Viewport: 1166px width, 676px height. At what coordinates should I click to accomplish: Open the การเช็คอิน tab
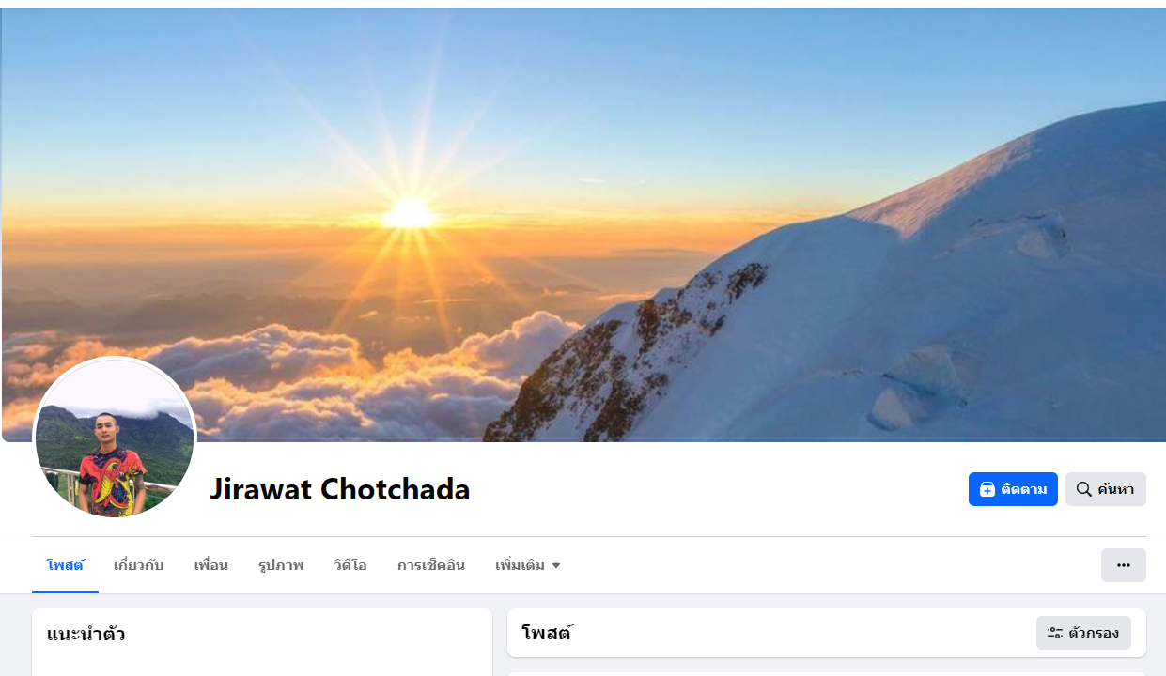430,565
